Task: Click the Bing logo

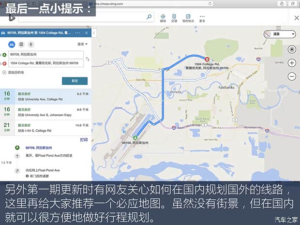Action: tap(11, 17)
